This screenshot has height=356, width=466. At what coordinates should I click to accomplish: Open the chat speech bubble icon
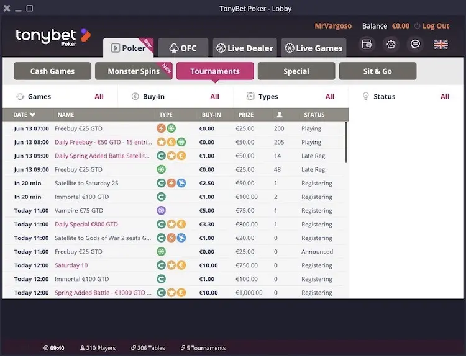pos(415,45)
